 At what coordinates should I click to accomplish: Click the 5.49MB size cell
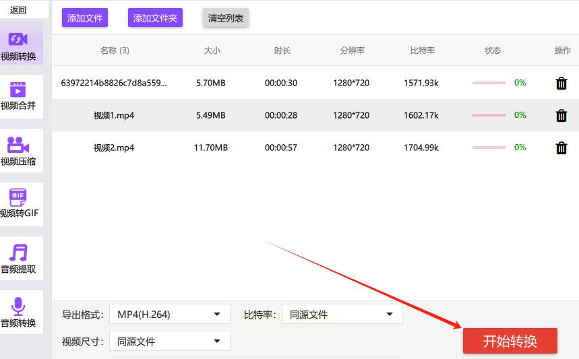point(211,115)
